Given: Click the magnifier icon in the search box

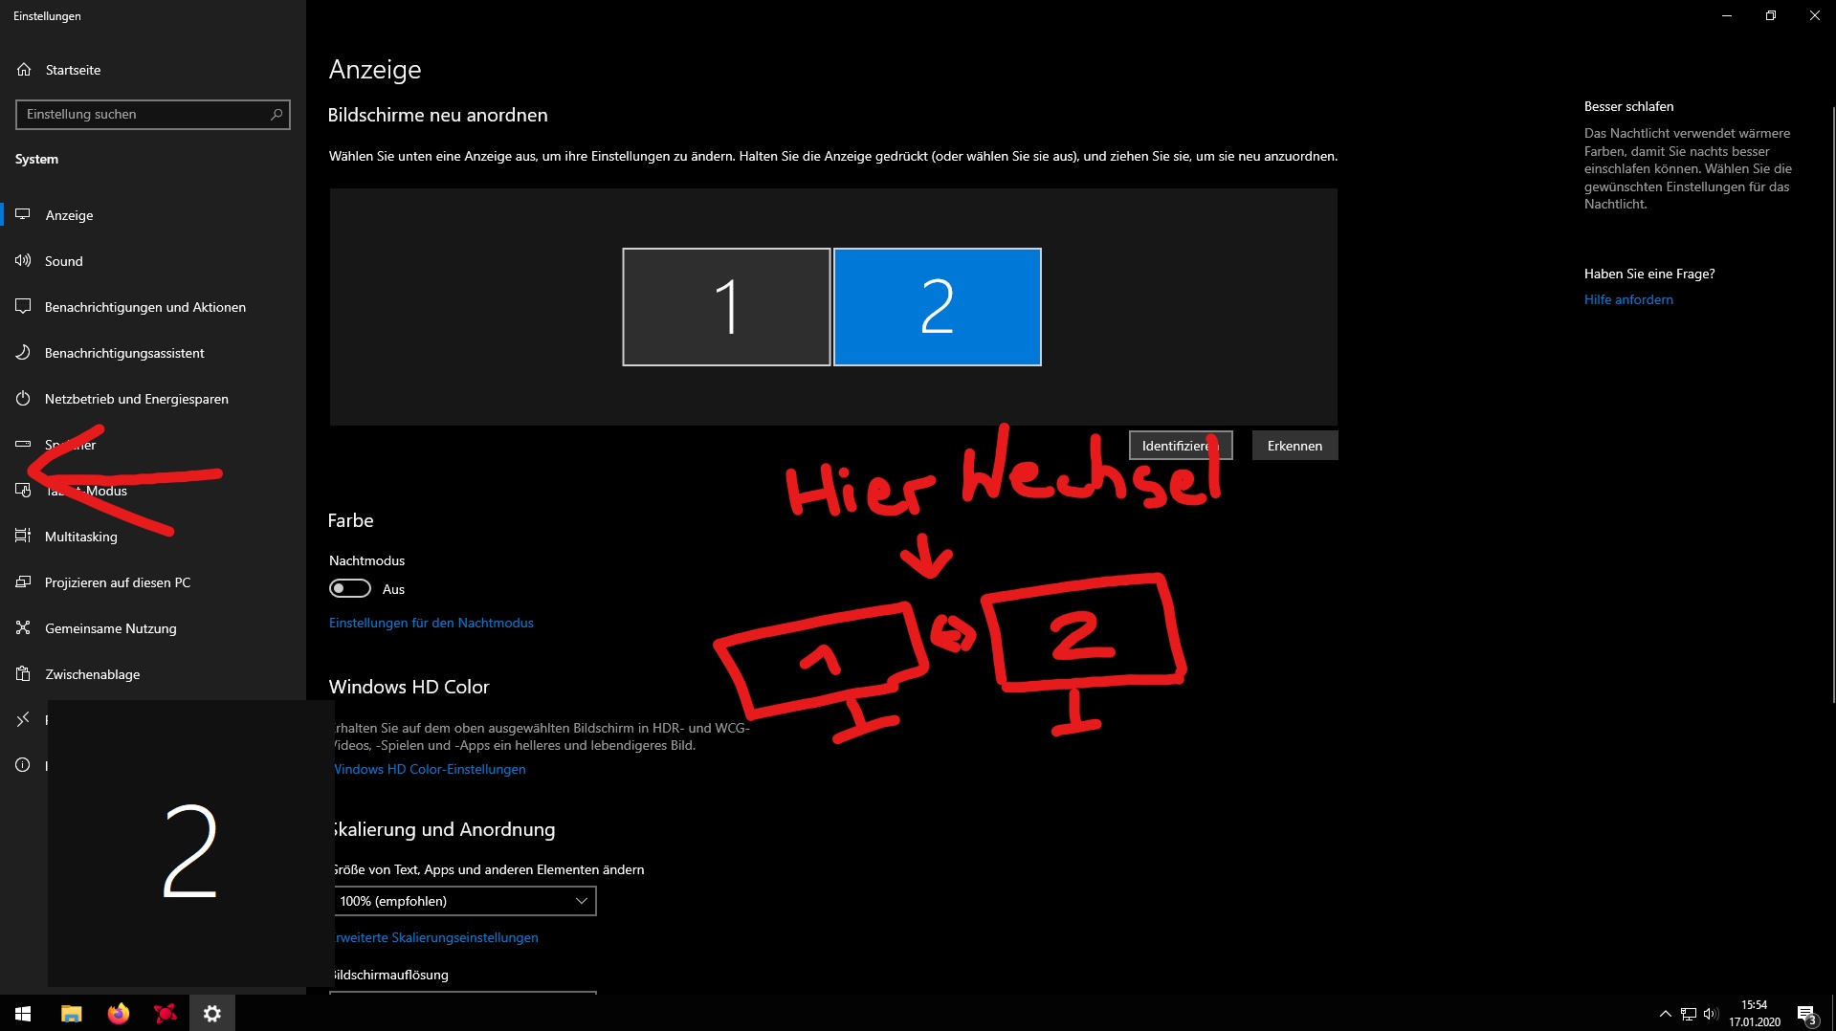Looking at the screenshot, I should (277, 115).
